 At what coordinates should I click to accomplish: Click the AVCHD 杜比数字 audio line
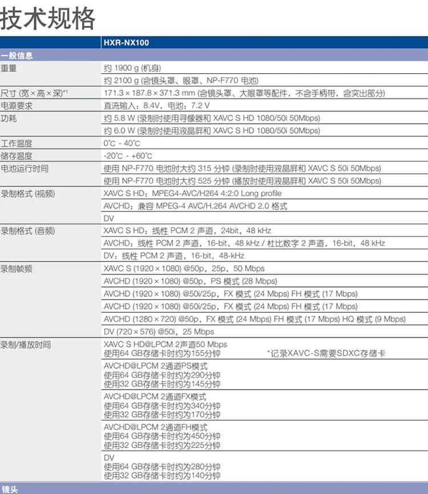point(244,243)
